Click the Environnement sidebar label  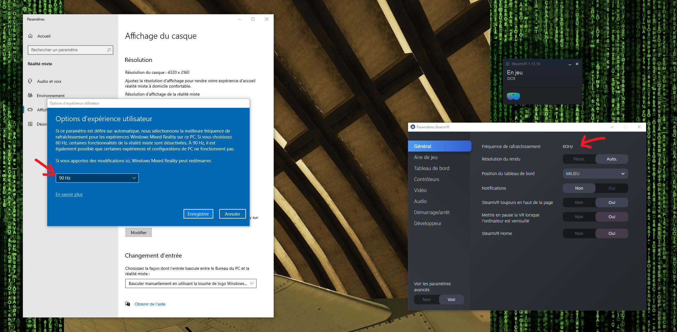click(51, 96)
